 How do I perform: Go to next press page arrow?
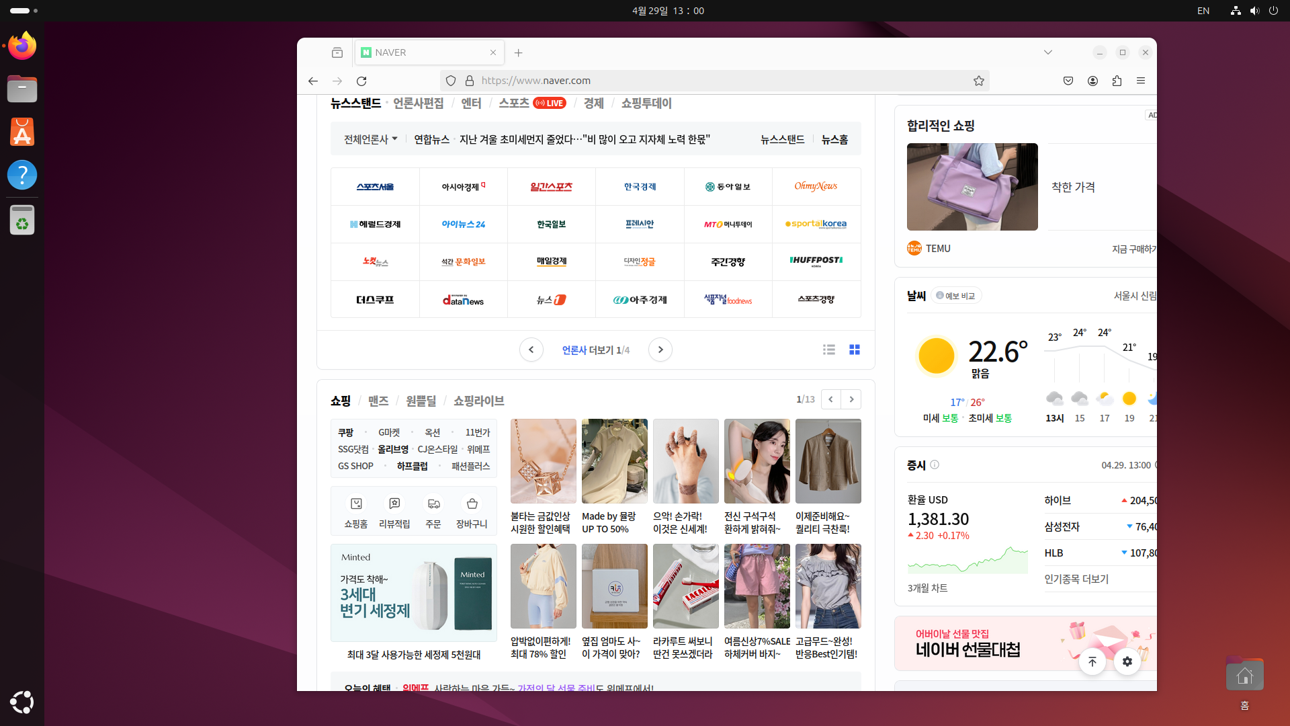660,350
